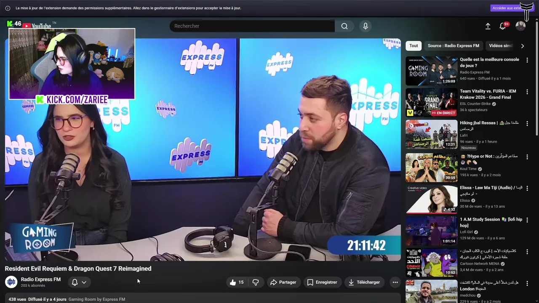
Task: Open Hype or Not video thumbnail
Action: coord(431,167)
